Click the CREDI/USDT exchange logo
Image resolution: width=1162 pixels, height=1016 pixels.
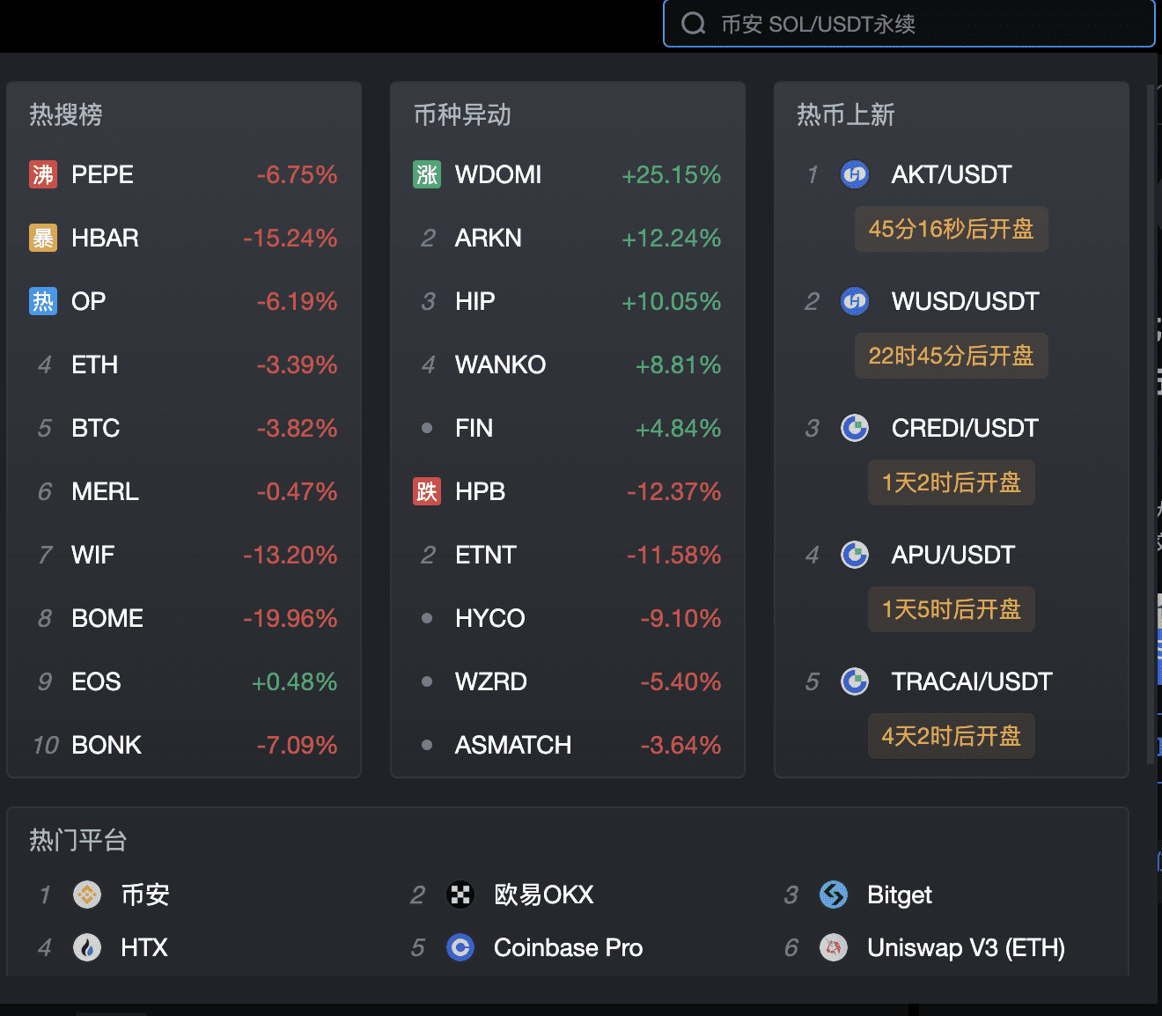855,428
